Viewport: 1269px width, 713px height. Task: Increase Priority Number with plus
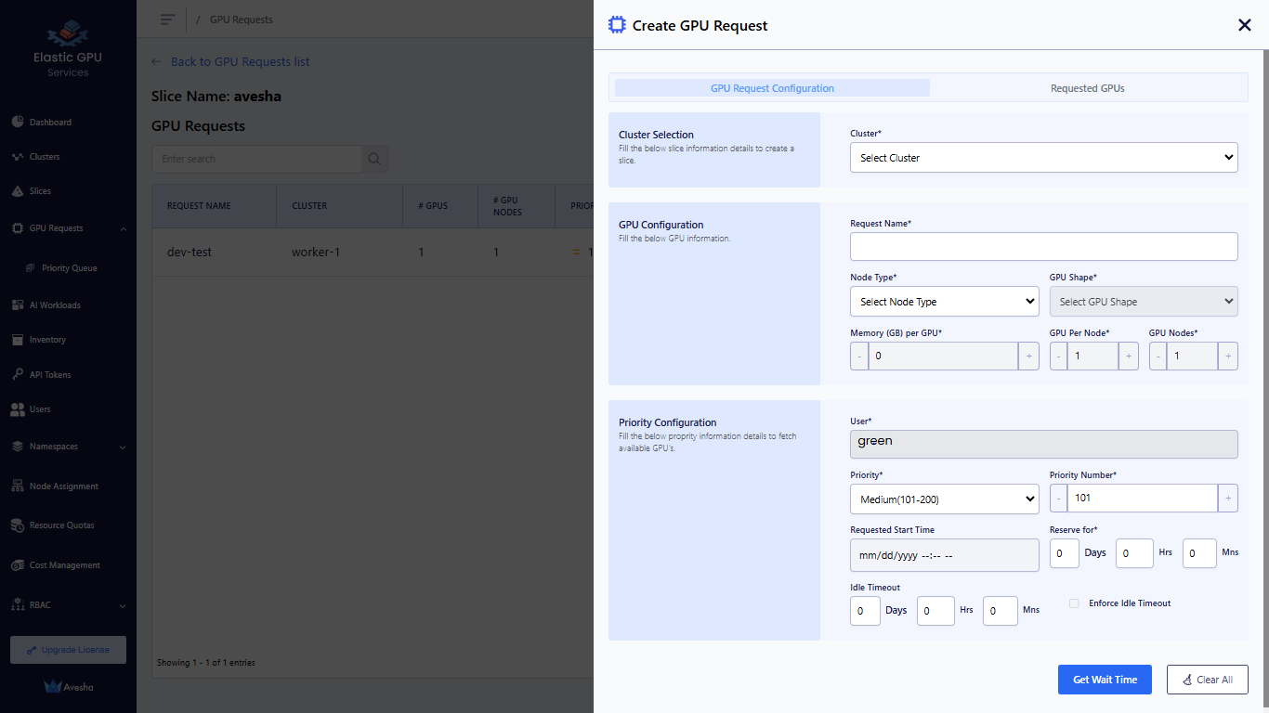(1228, 499)
